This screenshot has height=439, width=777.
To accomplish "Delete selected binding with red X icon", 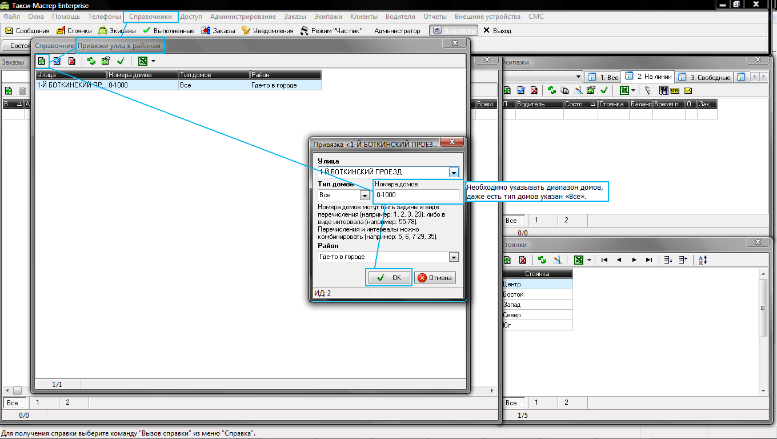I will (72, 61).
